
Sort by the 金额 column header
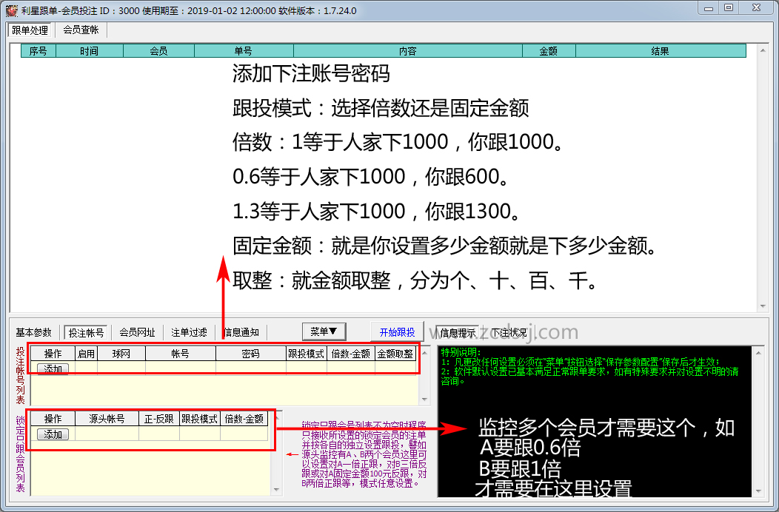pyautogui.click(x=548, y=51)
